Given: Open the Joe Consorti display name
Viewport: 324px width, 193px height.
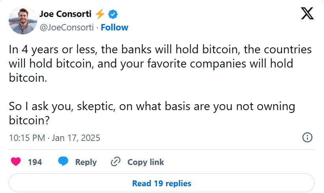Looking at the screenshot, I should [65, 14].
